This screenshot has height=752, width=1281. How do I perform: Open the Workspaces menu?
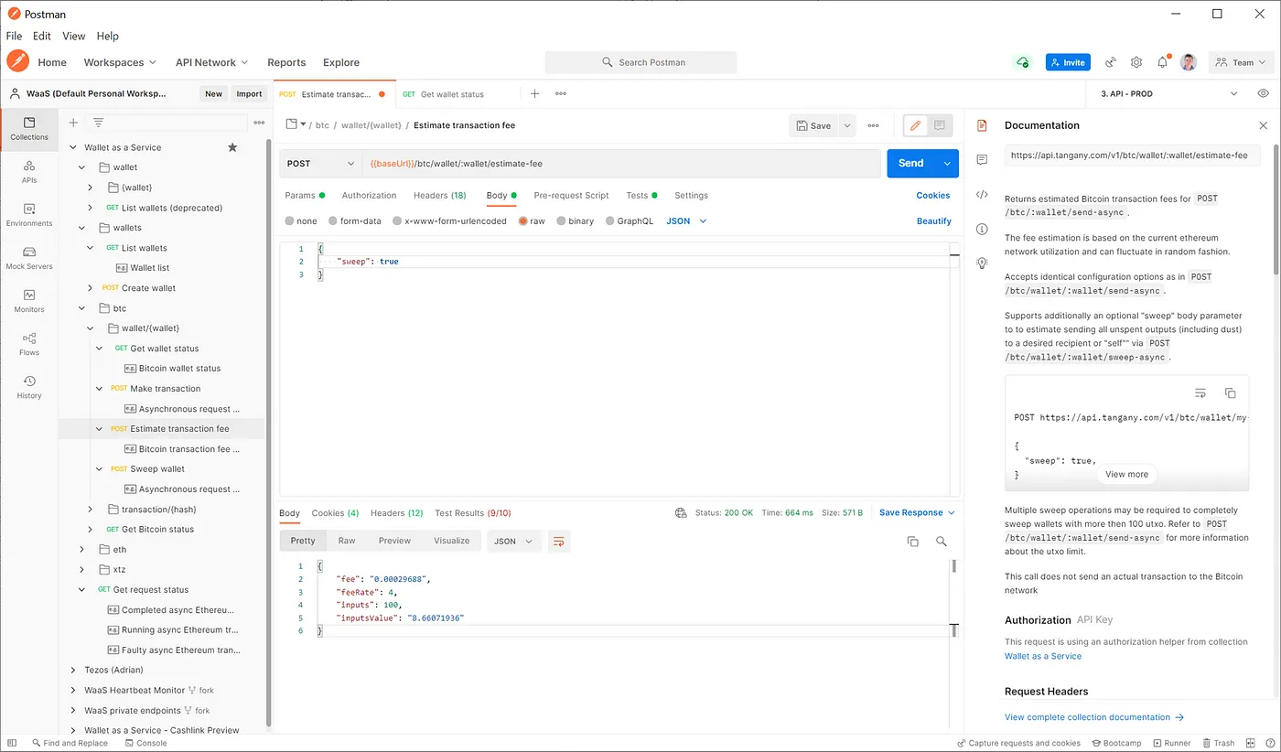(120, 62)
